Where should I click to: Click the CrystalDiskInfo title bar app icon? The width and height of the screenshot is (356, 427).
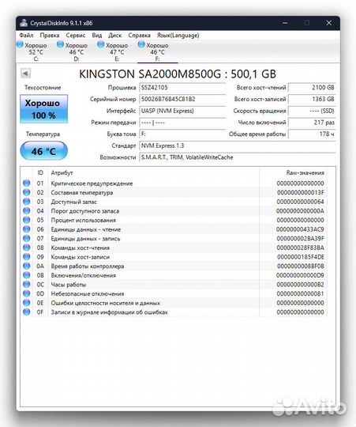click(24, 23)
